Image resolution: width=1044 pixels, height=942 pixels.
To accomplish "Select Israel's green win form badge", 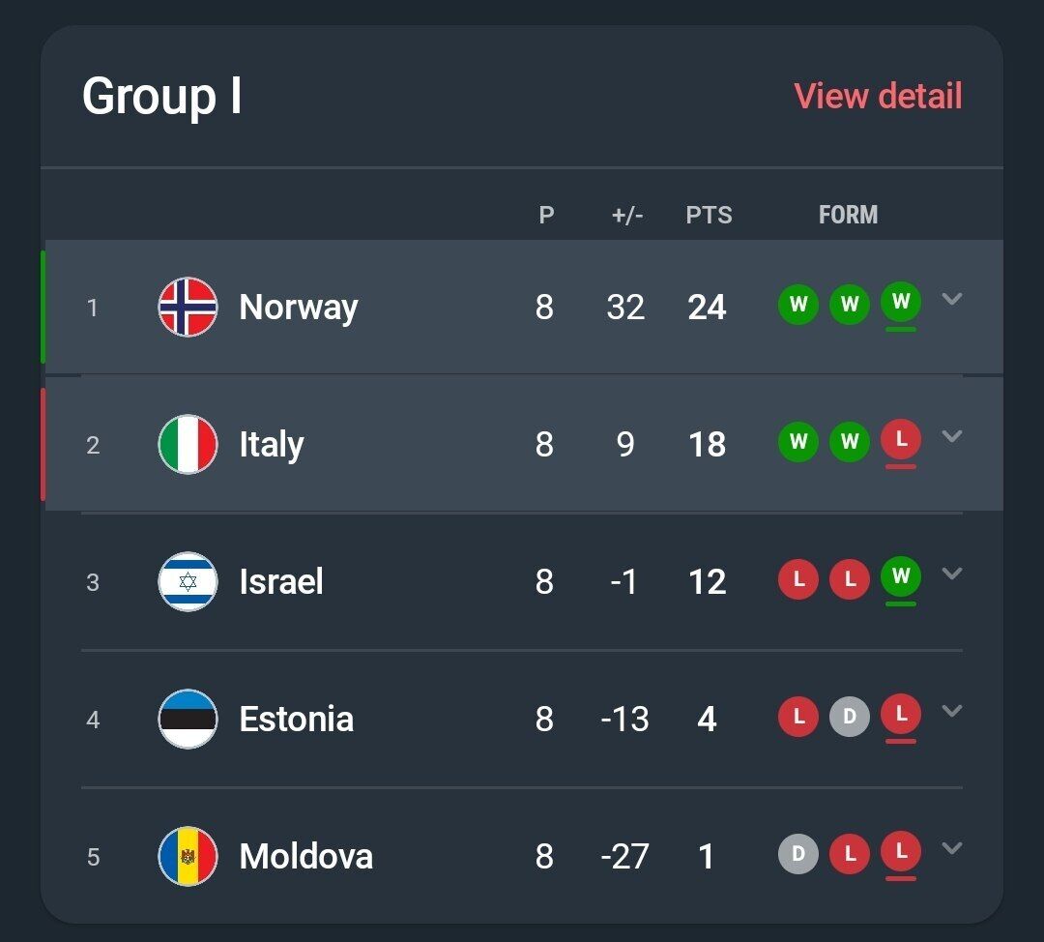I will (901, 577).
